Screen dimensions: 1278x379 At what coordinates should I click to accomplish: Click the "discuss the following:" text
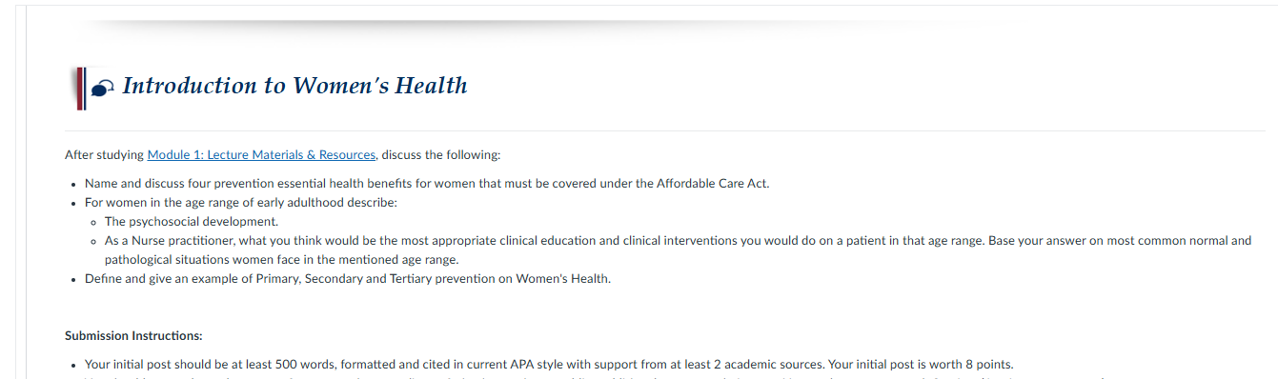coord(440,154)
